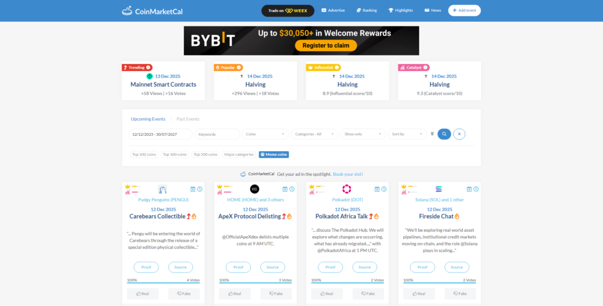Click the trending arrow on Polkadot Africa Talk
Screen dimensions: 603x306
coord(371,217)
